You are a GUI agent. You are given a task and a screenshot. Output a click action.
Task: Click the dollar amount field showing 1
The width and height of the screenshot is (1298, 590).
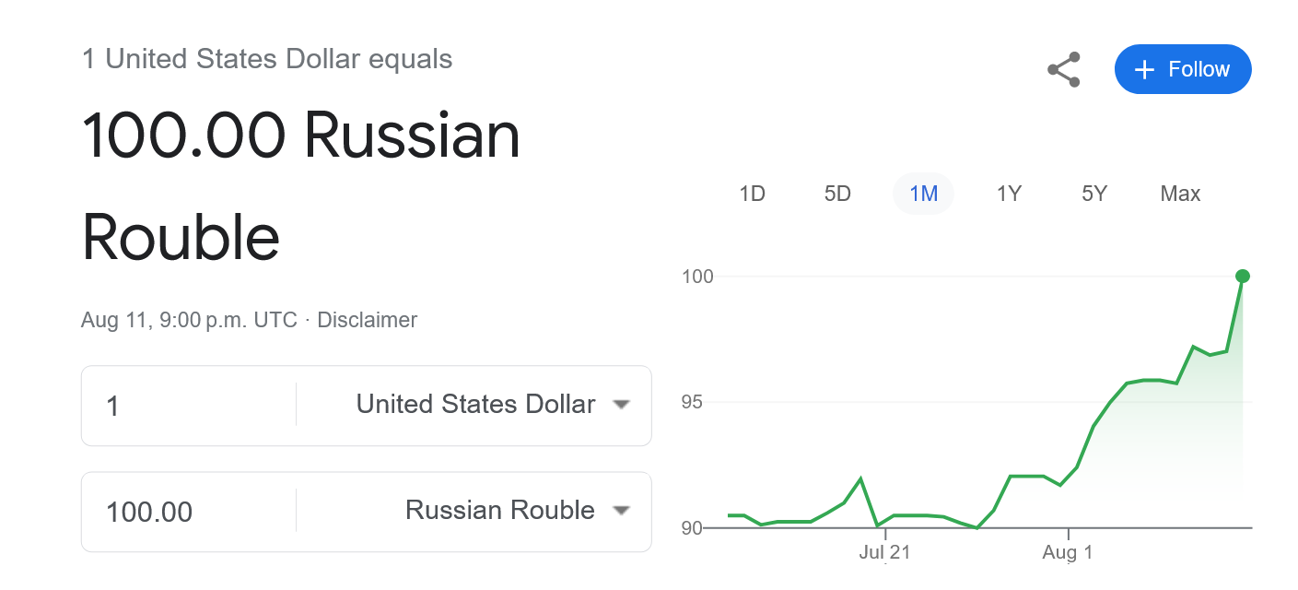coord(189,406)
